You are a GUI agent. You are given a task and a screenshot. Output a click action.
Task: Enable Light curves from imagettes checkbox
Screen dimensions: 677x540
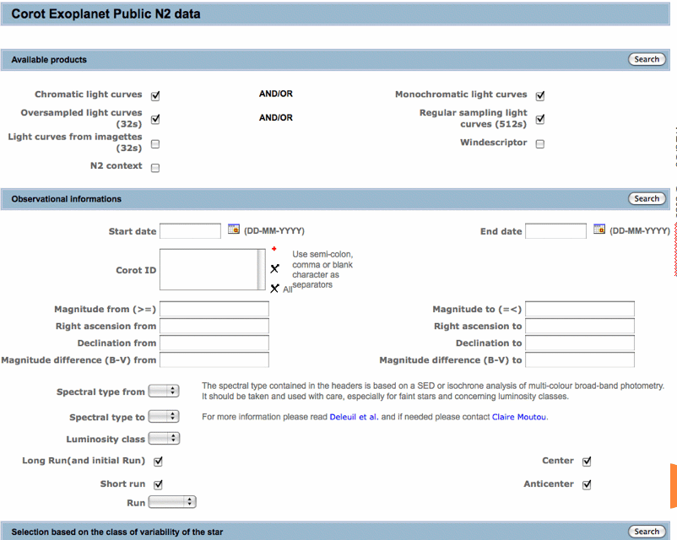pyautogui.click(x=155, y=143)
